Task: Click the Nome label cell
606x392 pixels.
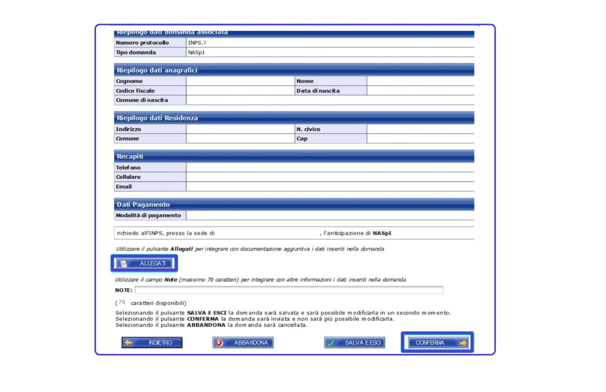Action: coord(331,81)
